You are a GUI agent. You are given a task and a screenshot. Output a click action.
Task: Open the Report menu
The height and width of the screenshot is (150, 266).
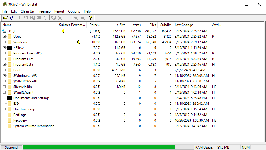point(59,11)
